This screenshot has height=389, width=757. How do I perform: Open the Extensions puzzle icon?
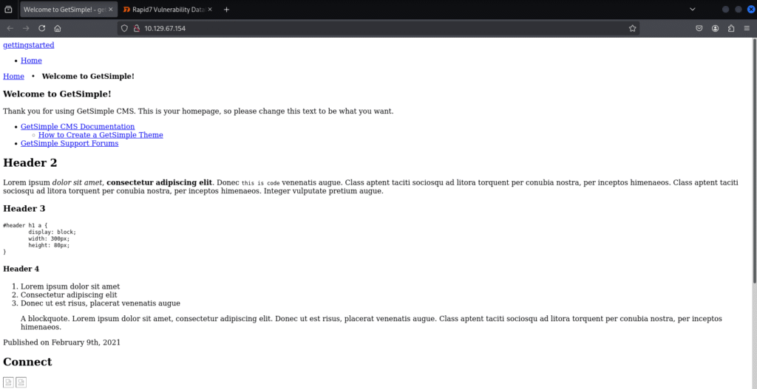[731, 29]
